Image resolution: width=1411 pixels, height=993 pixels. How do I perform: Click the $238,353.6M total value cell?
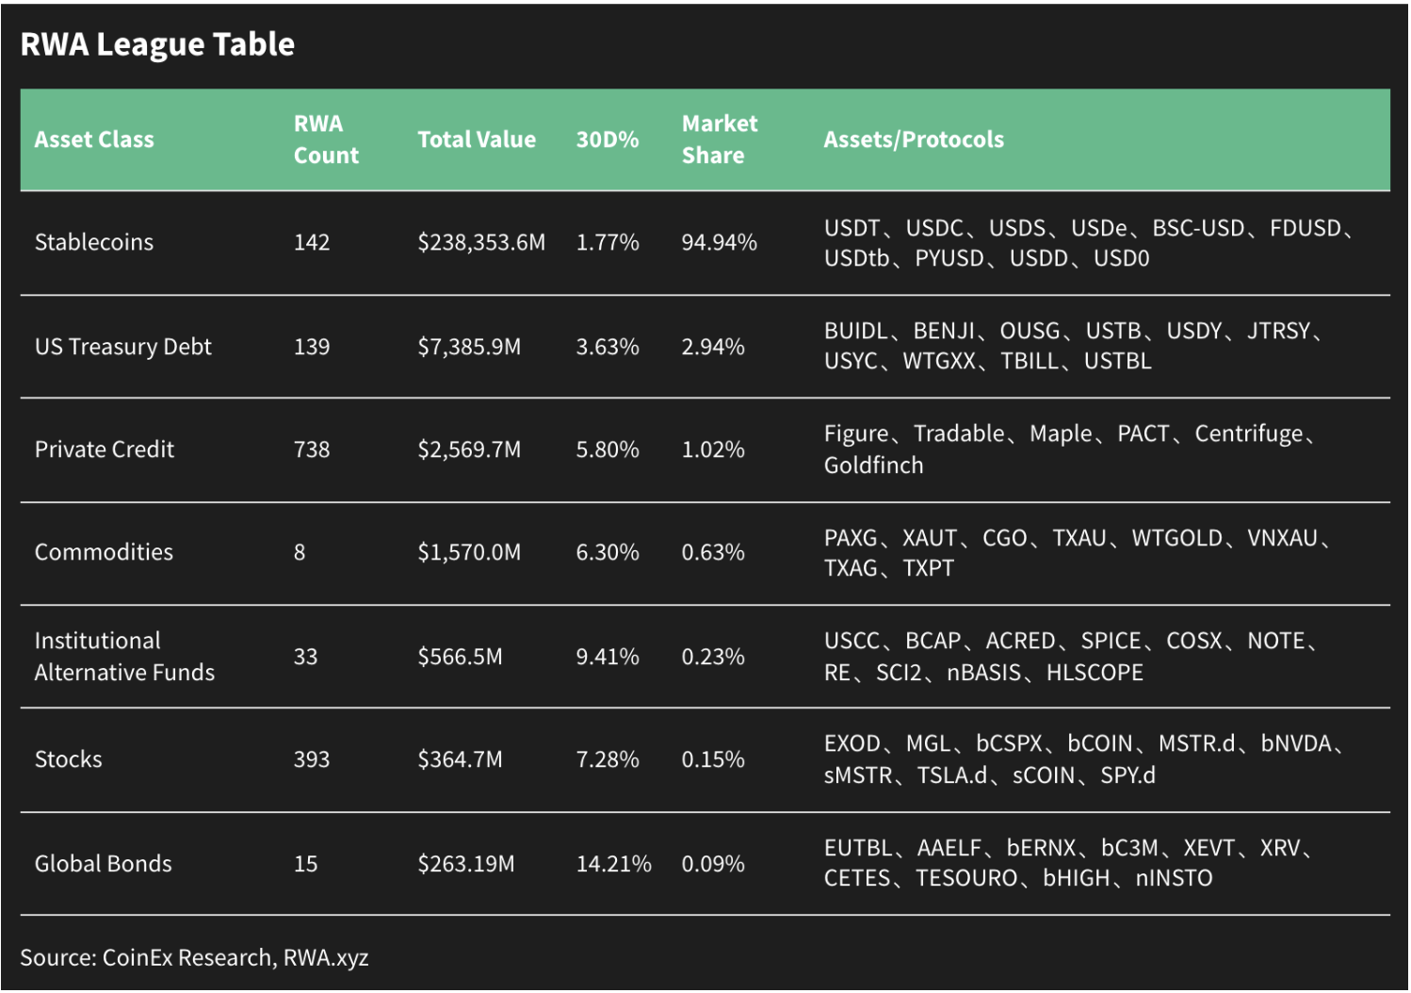[481, 242]
